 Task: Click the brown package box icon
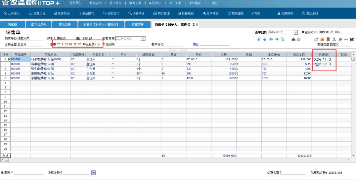322,39
